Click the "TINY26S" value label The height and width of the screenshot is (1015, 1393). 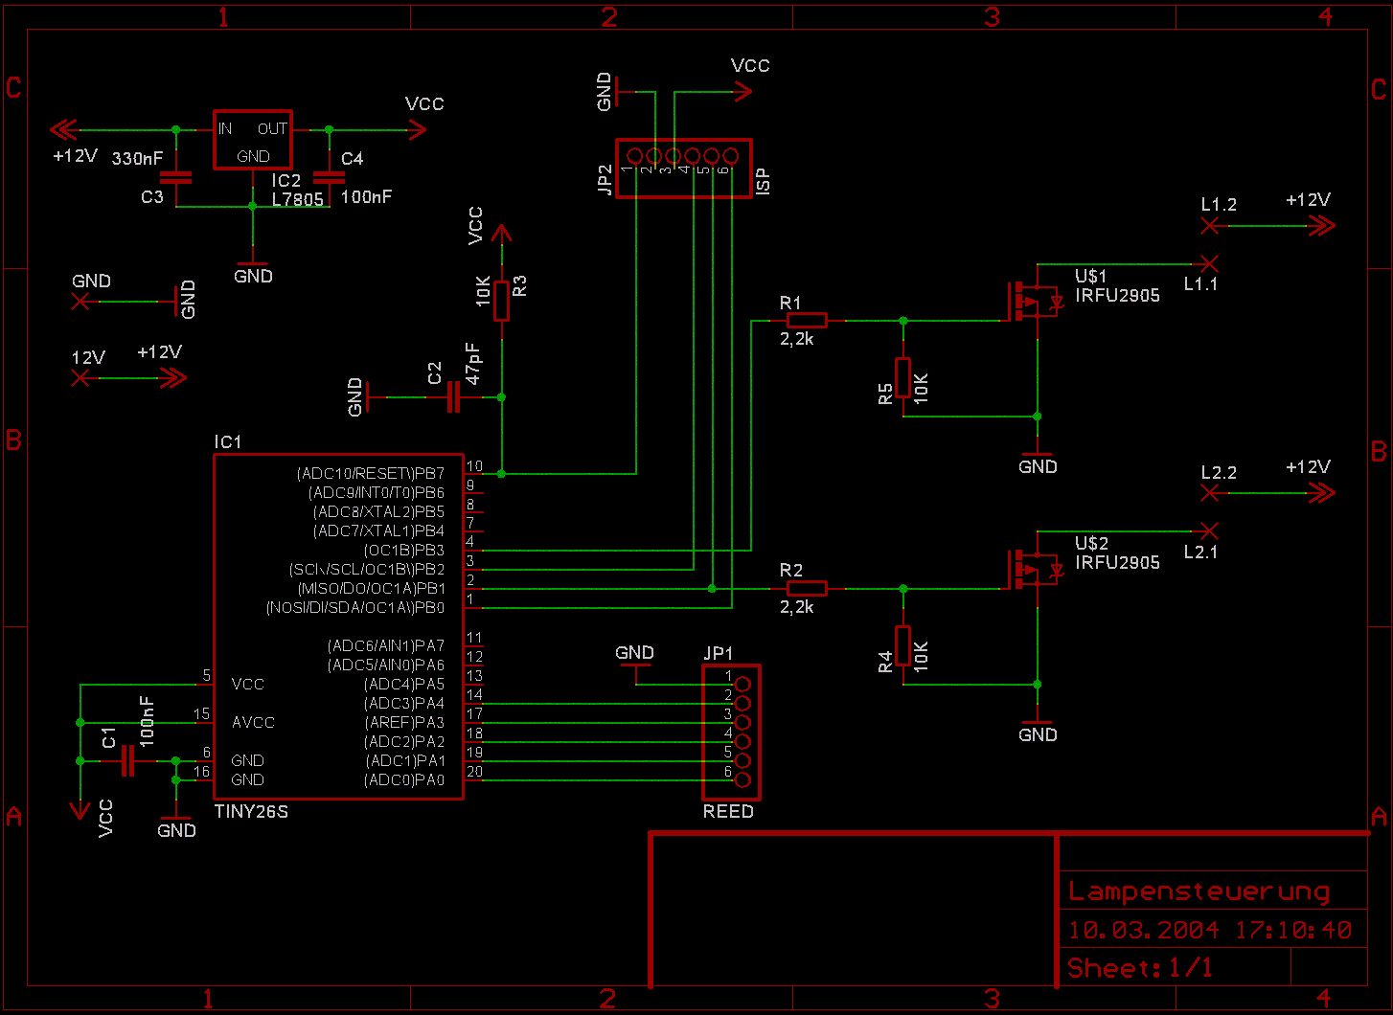[251, 812]
